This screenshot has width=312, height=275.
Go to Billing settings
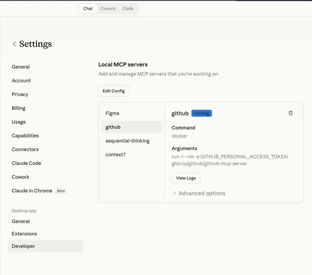(18, 108)
